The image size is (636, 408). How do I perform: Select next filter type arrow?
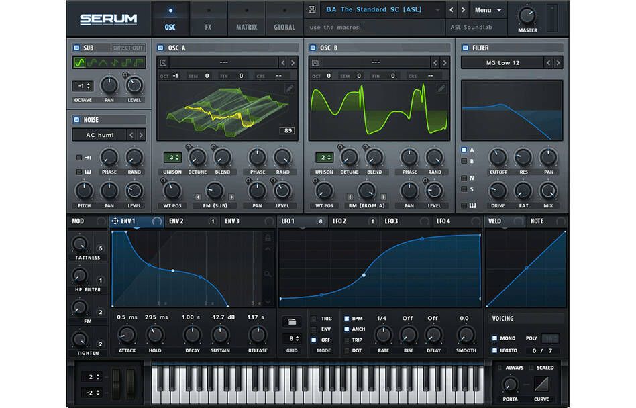point(558,63)
